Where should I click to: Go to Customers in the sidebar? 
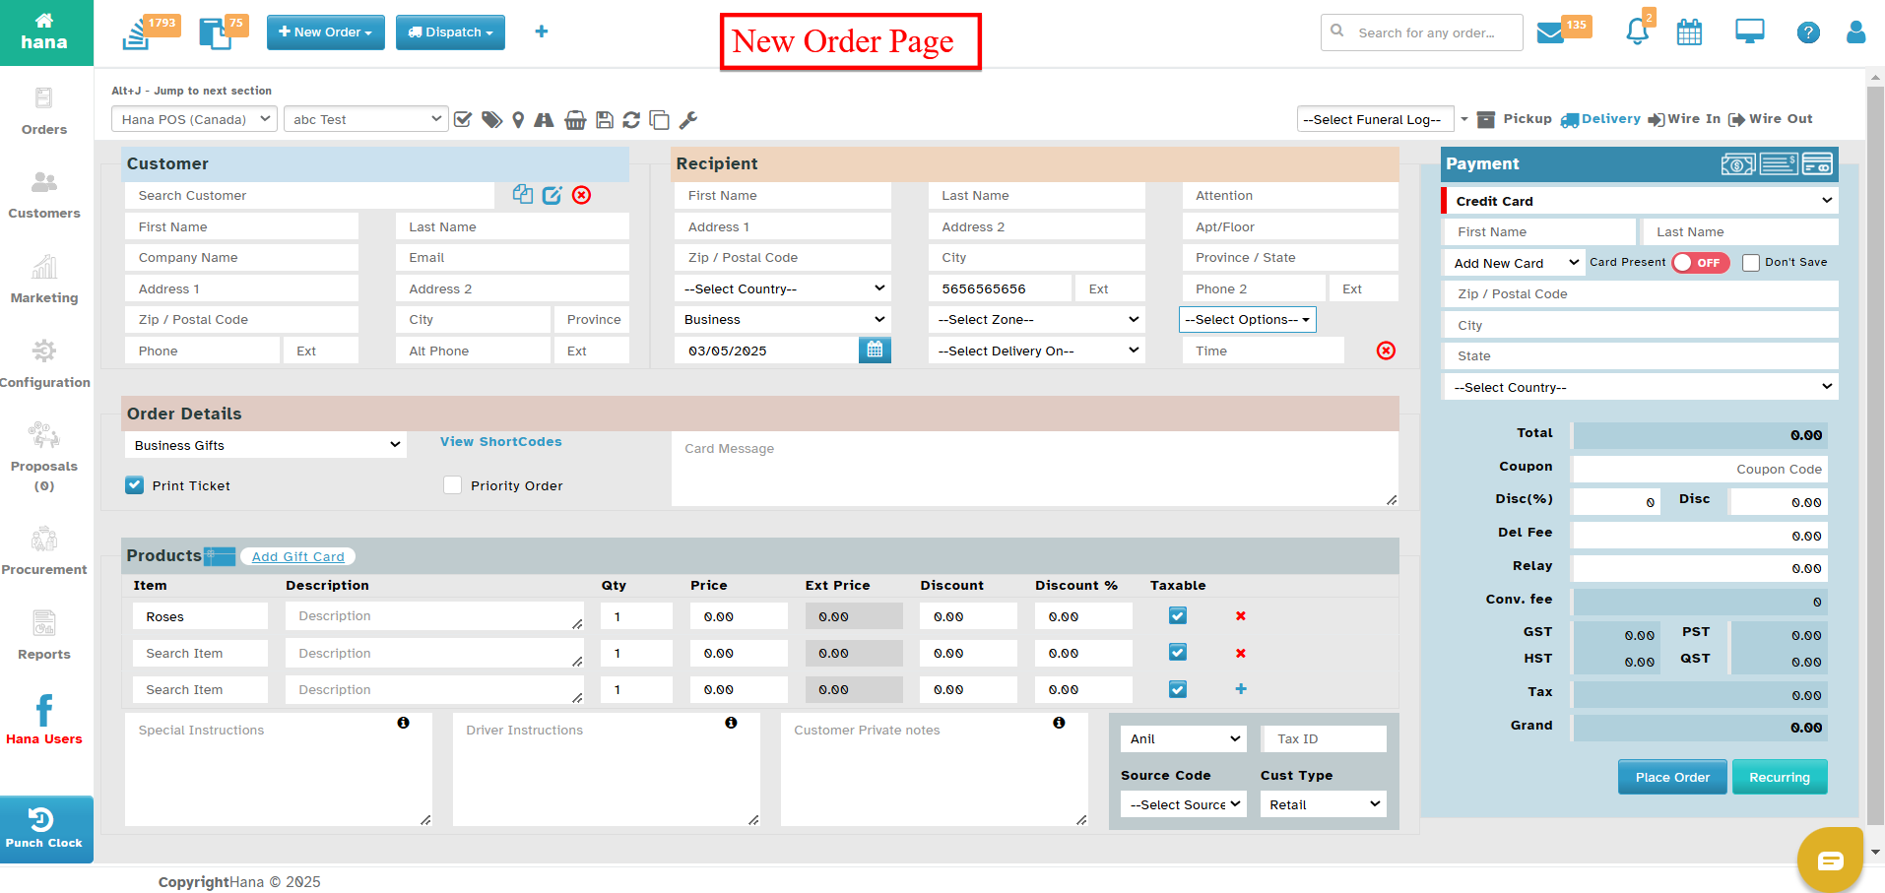44,196
